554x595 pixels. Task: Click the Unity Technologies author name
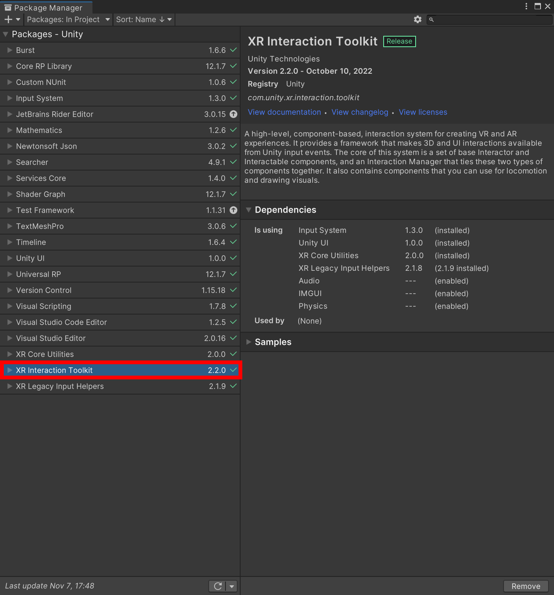pyautogui.click(x=284, y=59)
